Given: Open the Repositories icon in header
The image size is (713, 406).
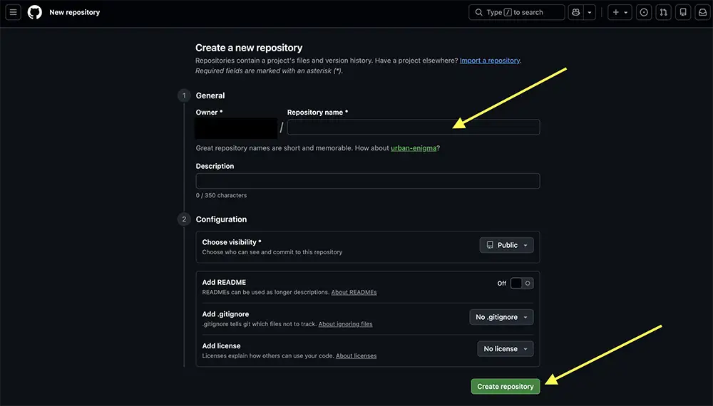Looking at the screenshot, I should (683, 12).
